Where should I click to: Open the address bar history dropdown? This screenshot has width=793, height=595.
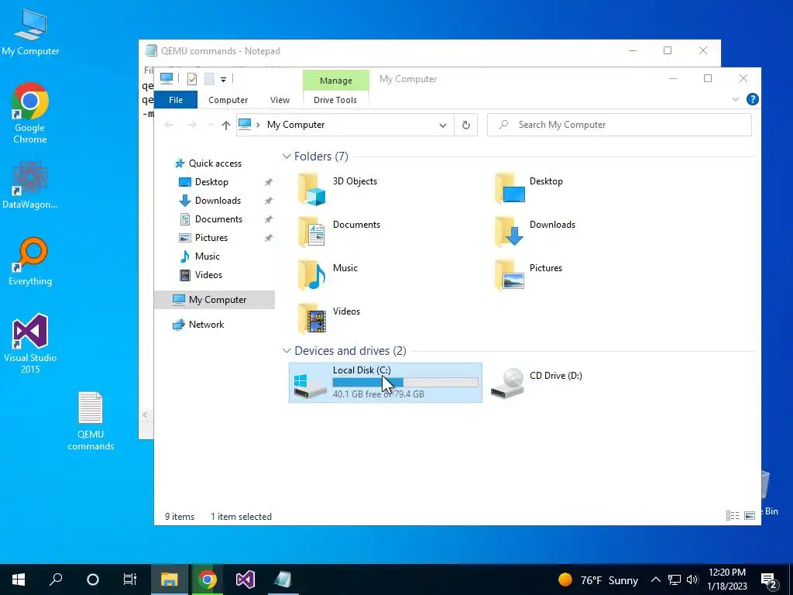pyautogui.click(x=442, y=125)
